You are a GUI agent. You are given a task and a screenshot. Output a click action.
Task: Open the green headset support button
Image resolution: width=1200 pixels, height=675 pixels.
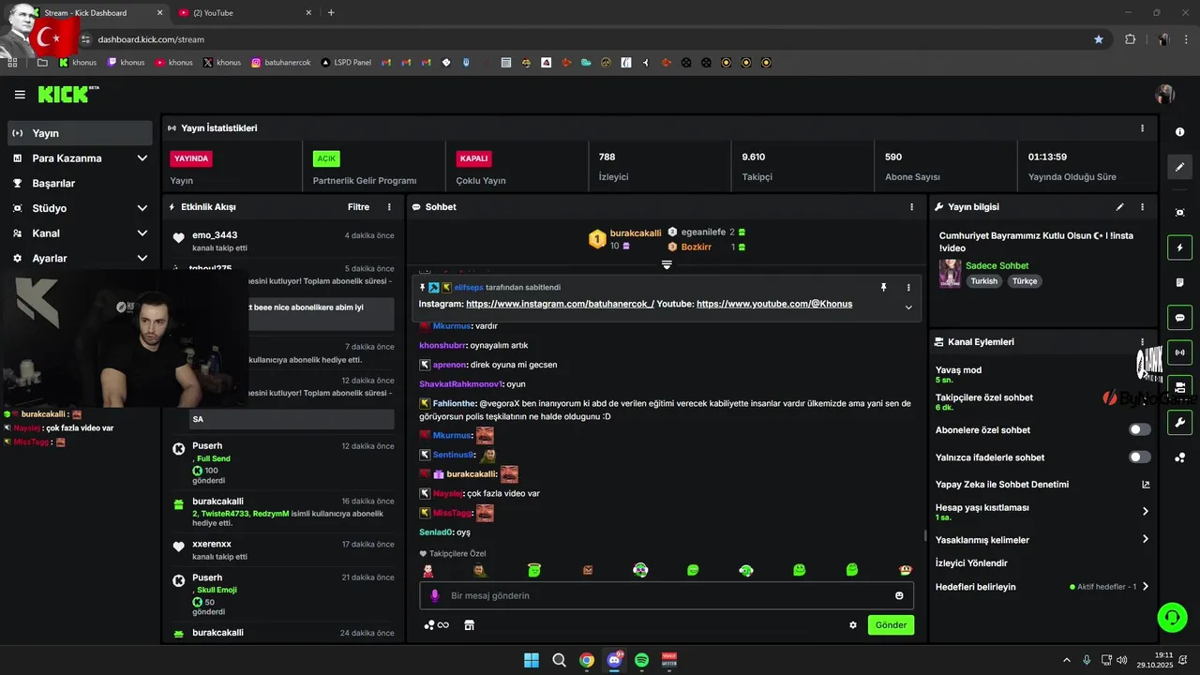(1172, 617)
